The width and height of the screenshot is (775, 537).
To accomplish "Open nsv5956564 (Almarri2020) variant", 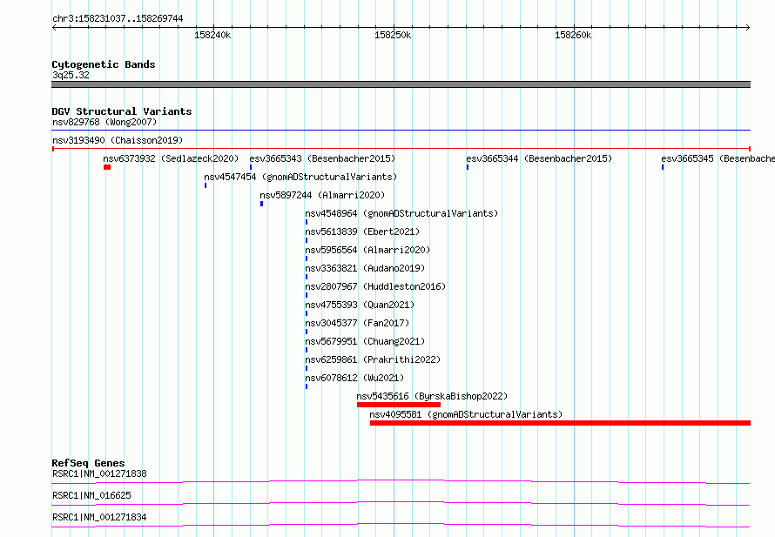I will pyautogui.click(x=367, y=250).
